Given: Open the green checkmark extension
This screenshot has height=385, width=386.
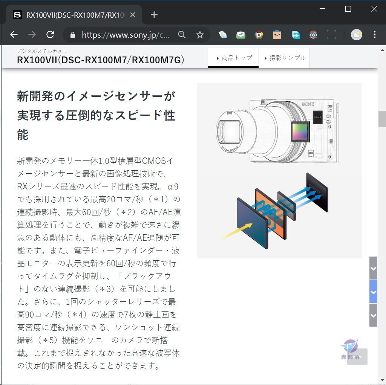Looking at the screenshot, I should click(241, 35).
